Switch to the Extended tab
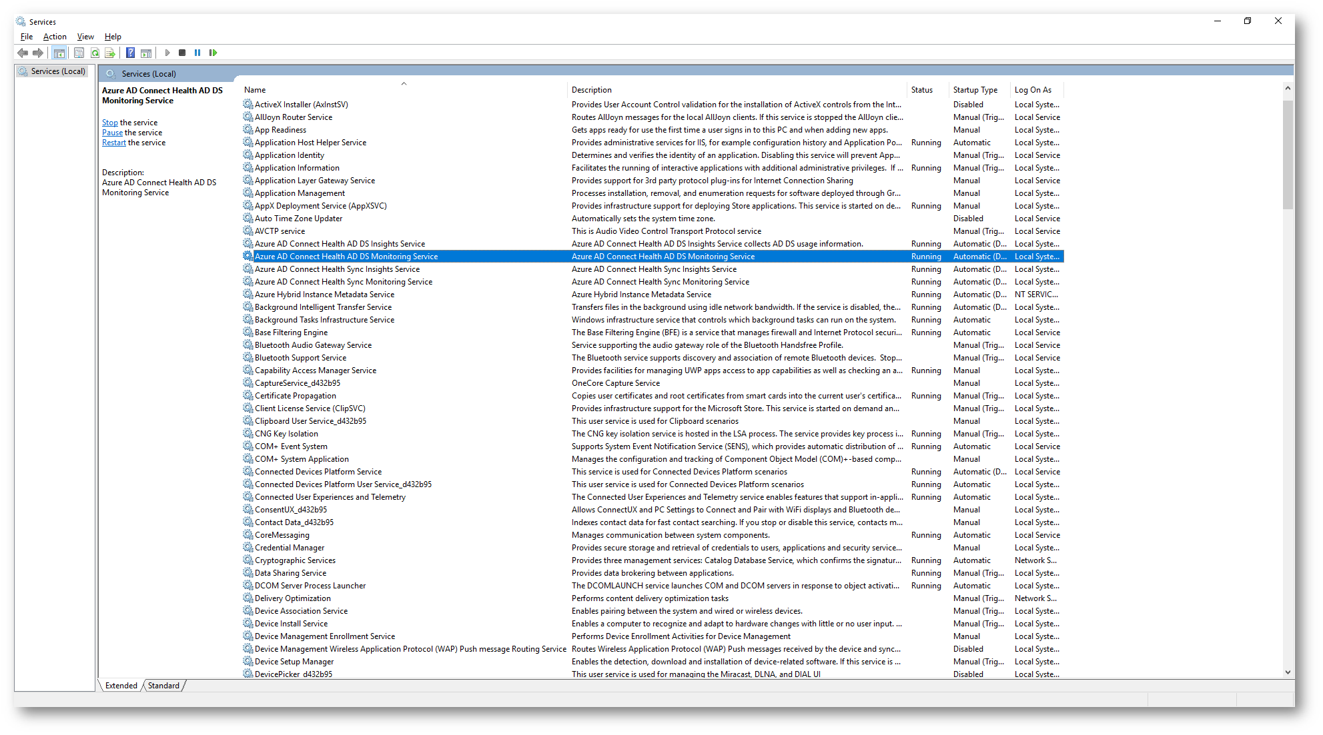This screenshot has height=735, width=1323. click(x=121, y=685)
